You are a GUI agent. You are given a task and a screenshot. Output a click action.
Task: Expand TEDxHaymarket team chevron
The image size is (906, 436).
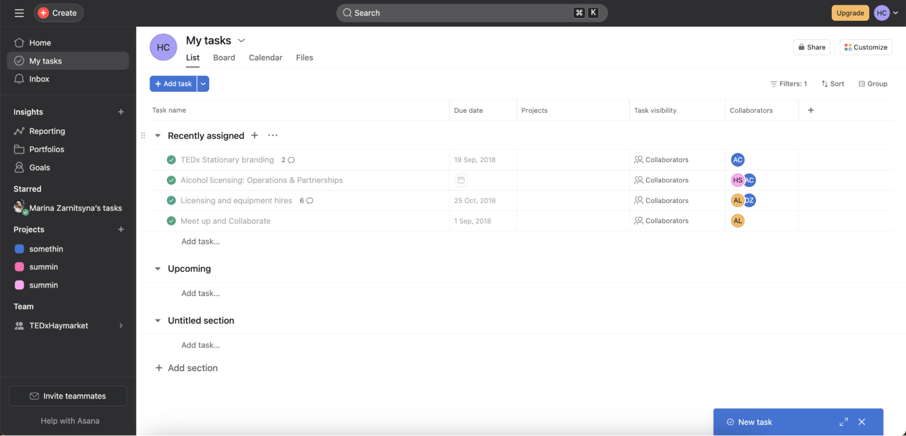point(121,326)
